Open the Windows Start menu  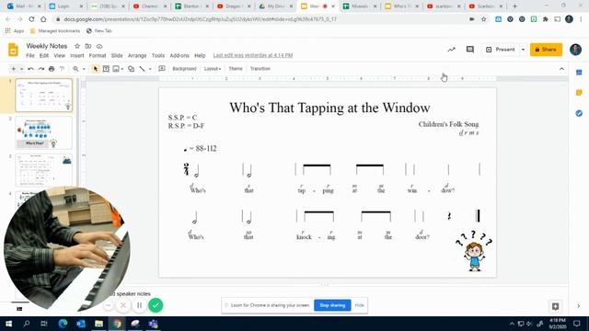[8, 324]
